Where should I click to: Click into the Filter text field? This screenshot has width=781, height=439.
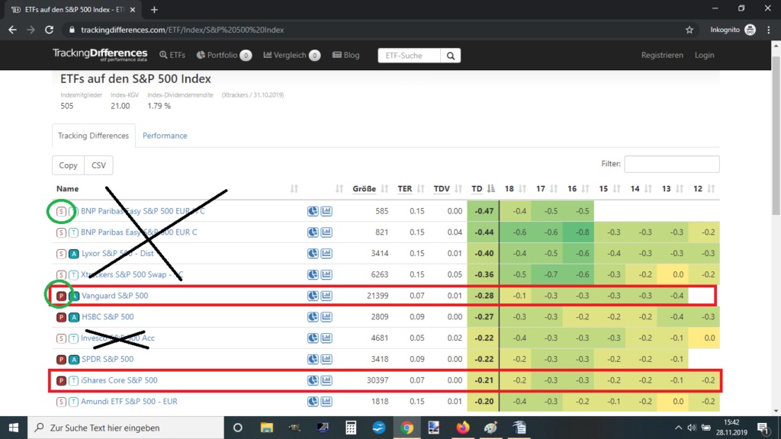click(x=672, y=164)
